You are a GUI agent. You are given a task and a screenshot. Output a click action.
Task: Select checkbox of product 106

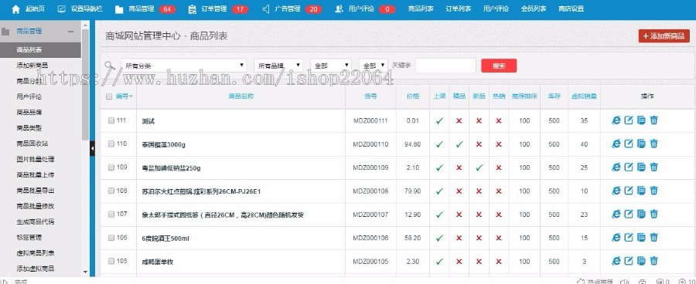coord(111,238)
